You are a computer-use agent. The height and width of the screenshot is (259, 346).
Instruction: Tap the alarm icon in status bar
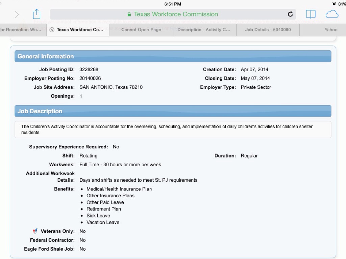tap(334, 4)
